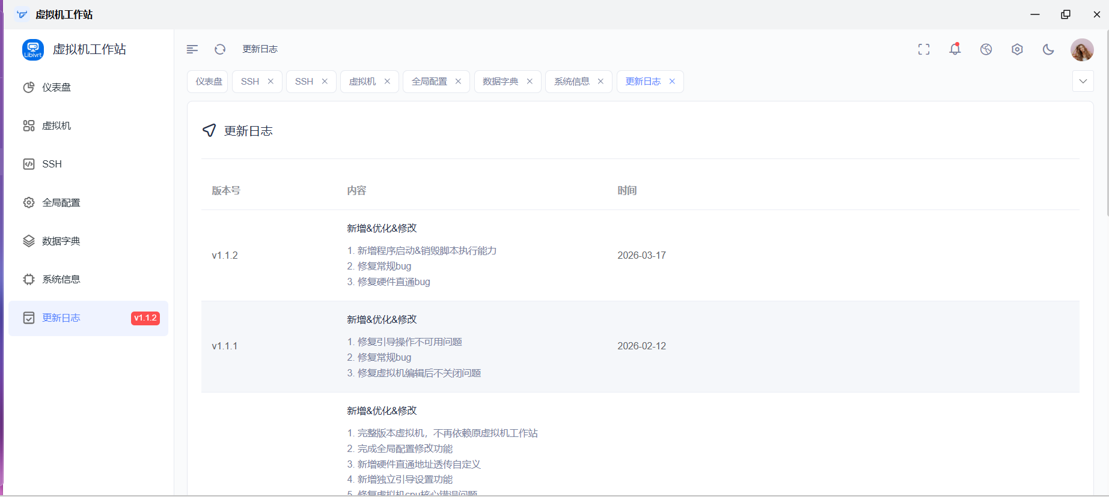The width and height of the screenshot is (1109, 497).
Task: Click the refresh page icon
Action: click(x=220, y=49)
